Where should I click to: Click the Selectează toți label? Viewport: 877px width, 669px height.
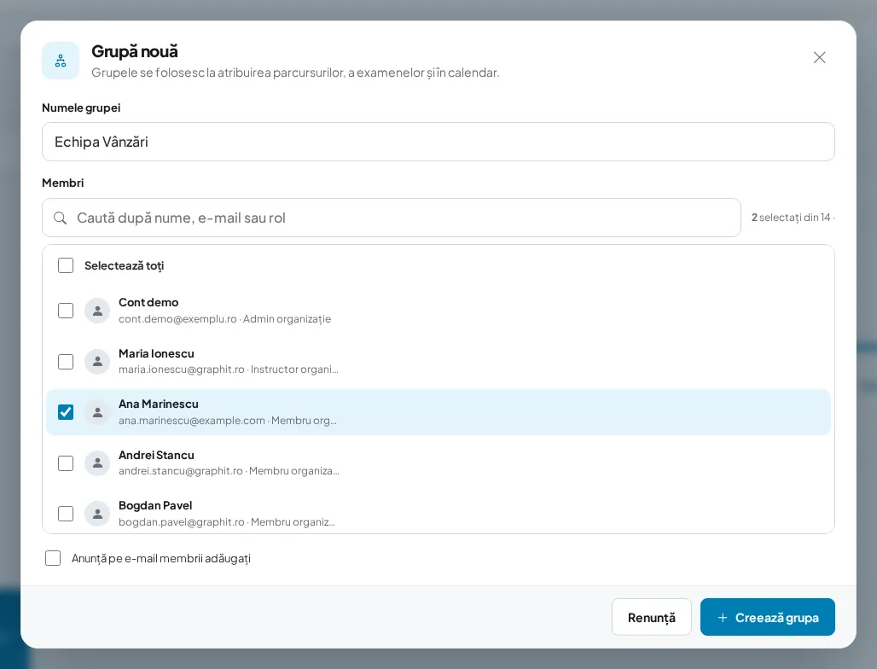click(125, 265)
